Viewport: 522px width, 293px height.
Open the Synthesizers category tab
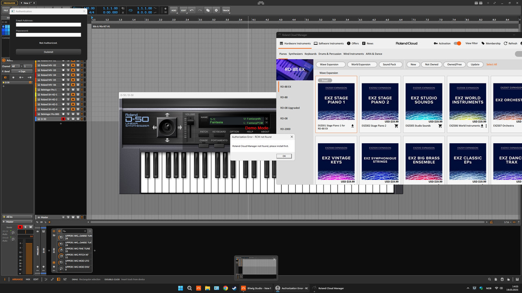296,54
